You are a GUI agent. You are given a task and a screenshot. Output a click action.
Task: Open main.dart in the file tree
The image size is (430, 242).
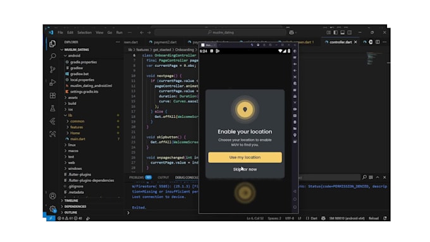pyautogui.click(x=78, y=139)
